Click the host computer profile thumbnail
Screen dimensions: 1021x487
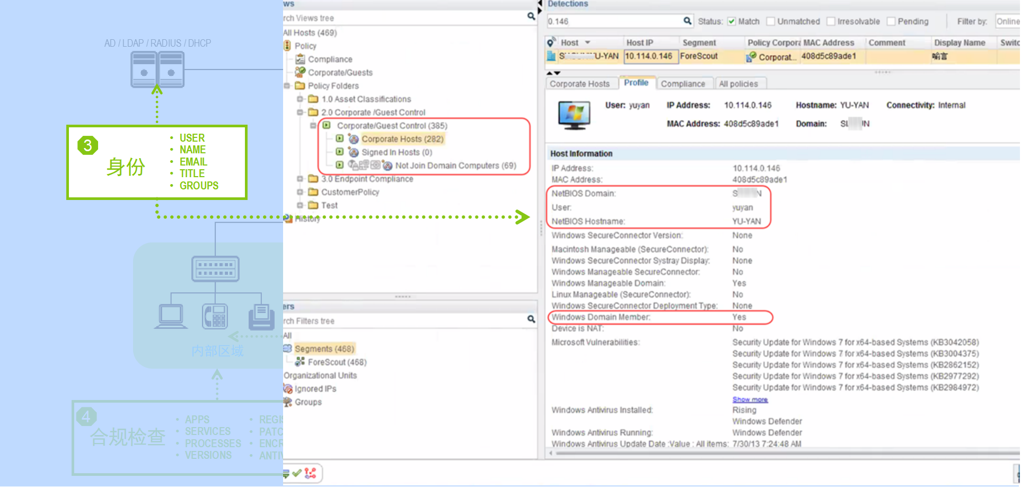[574, 115]
